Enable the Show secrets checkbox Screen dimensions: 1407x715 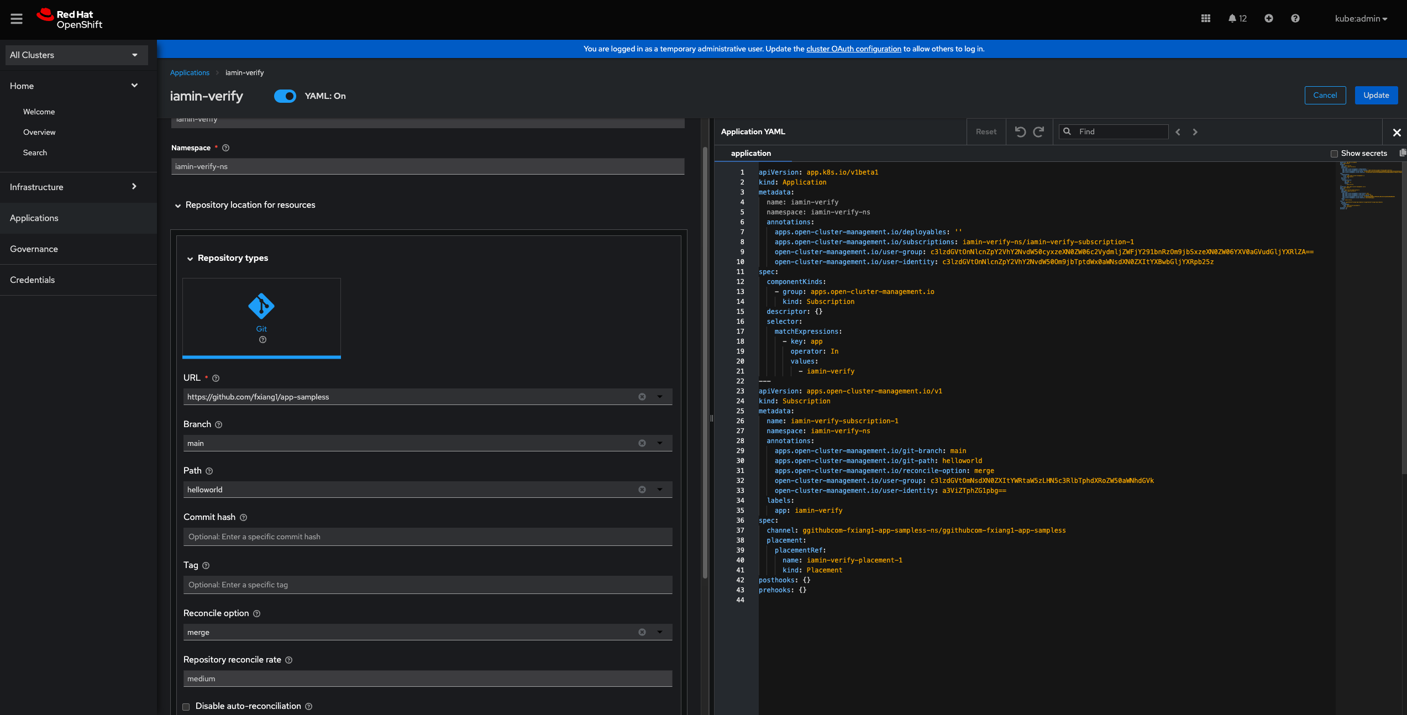(1334, 154)
